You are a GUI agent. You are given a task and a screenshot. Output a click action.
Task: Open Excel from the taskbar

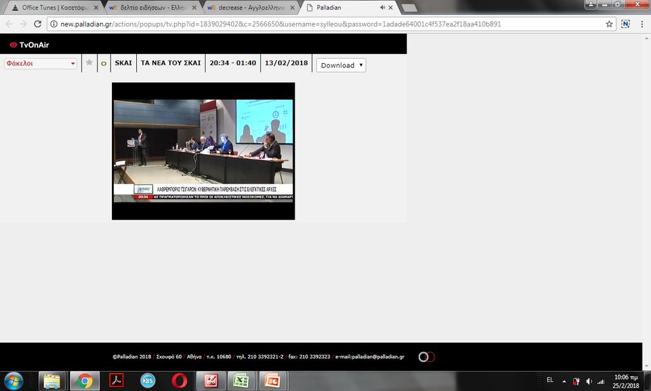241,381
